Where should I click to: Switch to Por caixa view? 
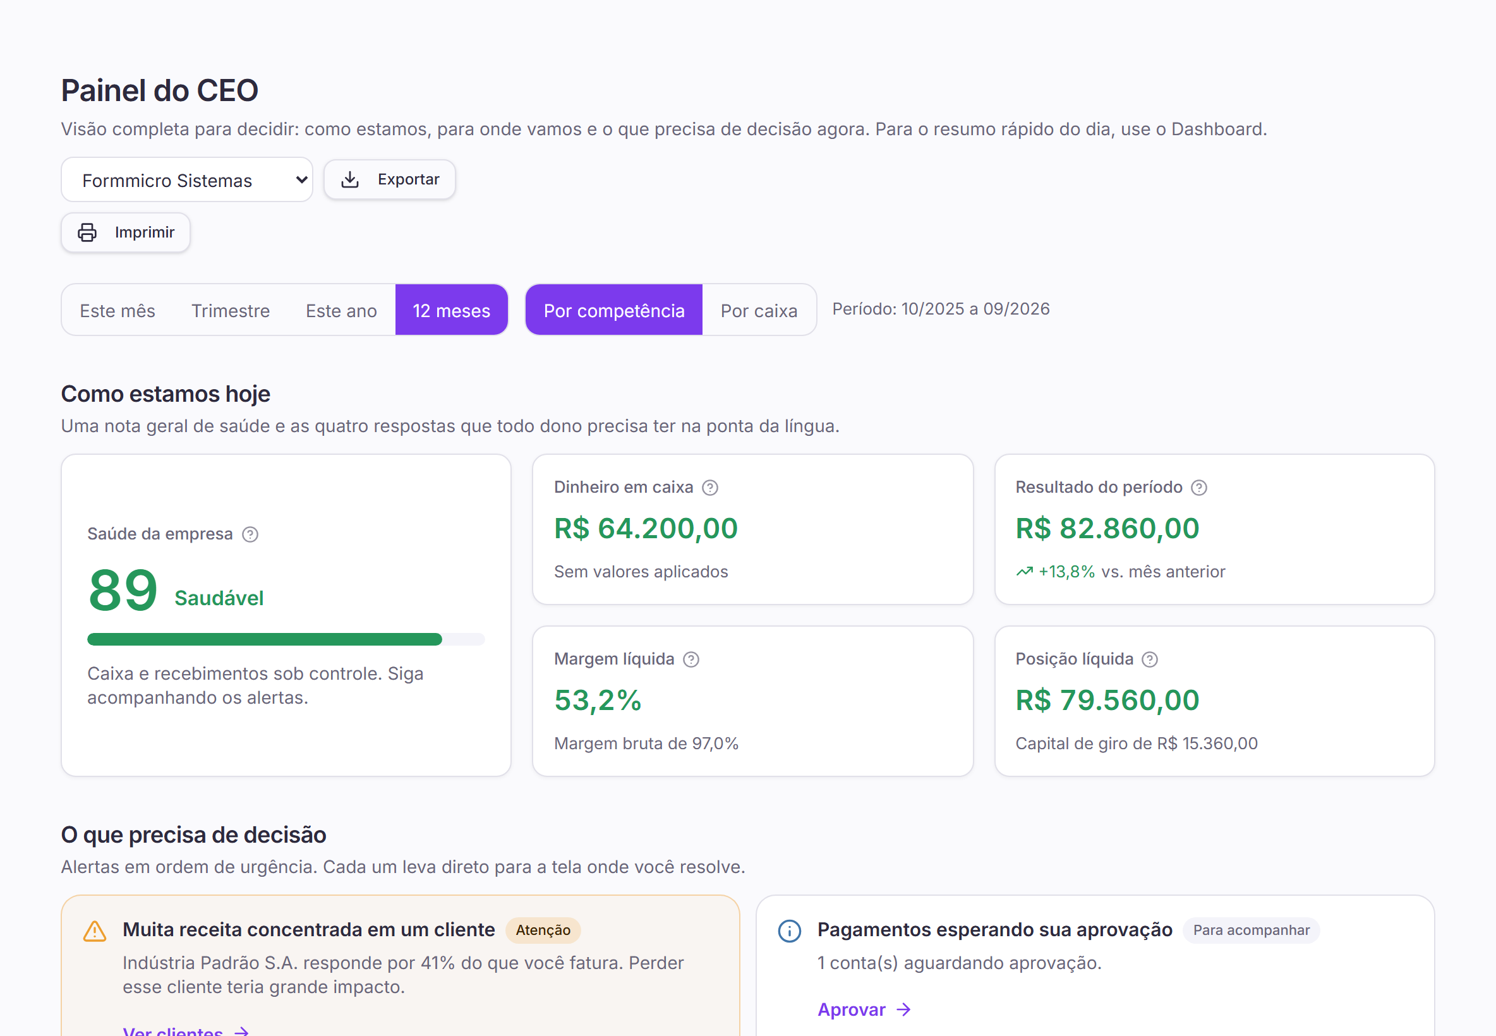pyautogui.click(x=759, y=310)
